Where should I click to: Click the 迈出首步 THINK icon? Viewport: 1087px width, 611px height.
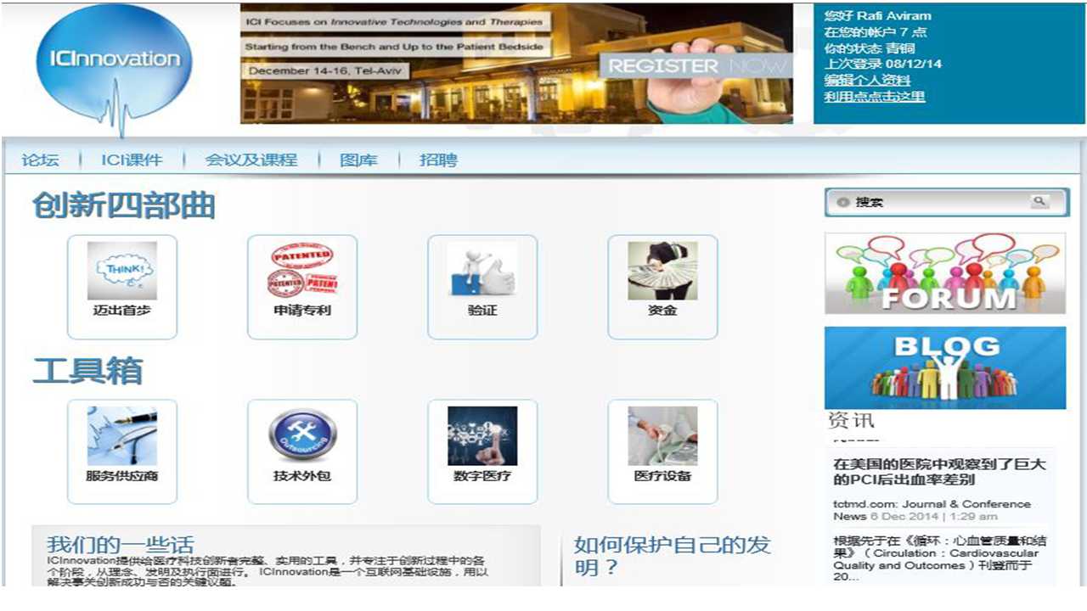122,272
